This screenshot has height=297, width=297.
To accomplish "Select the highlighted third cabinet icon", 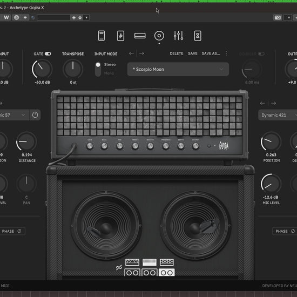I will (x=167, y=273).
